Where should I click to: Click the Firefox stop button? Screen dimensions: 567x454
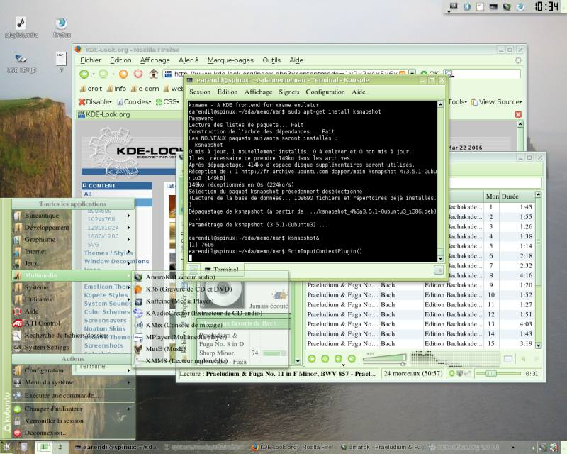(138, 74)
